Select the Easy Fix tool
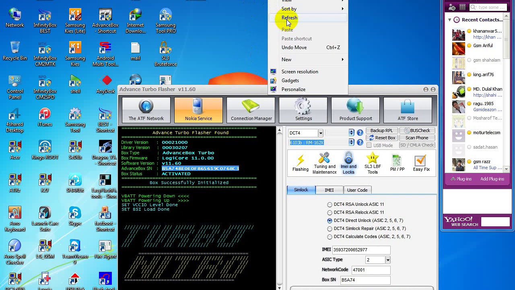This screenshot has height=290, width=515. coord(421,163)
